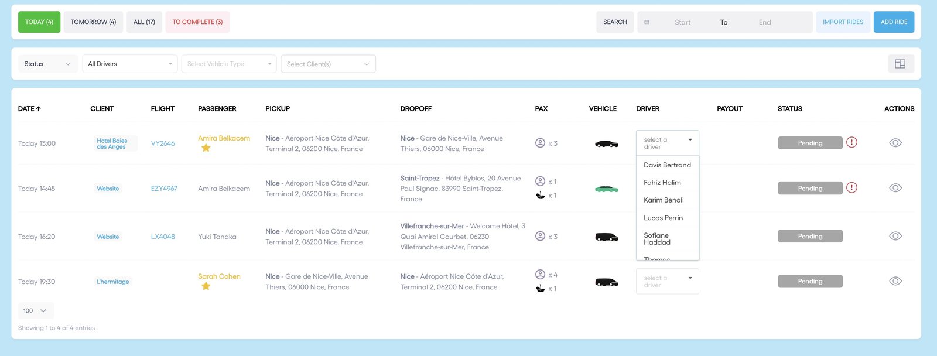Choose Sofiane Haddad as driver

[668, 239]
